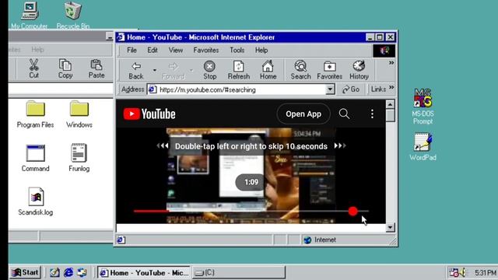
Task: Select the Command file icon
Action: click(x=35, y=158)
